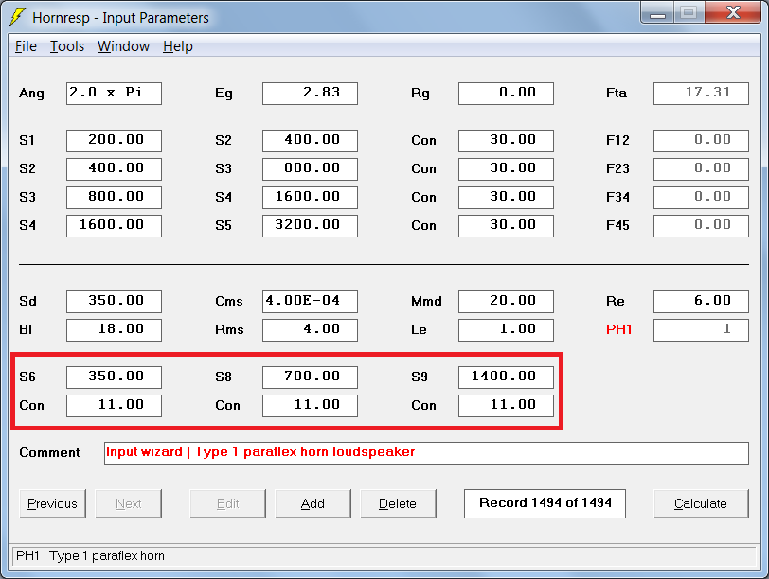This screenshot has height=579, width=769.
Task: Open the Window menu
Action: pos(123,46)
